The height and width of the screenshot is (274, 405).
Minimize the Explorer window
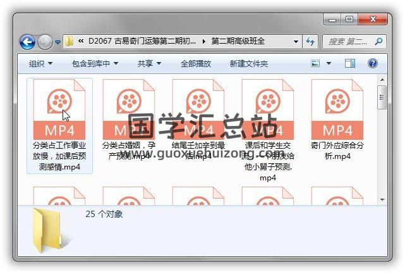pyautogui.click(x=332, y=19)
